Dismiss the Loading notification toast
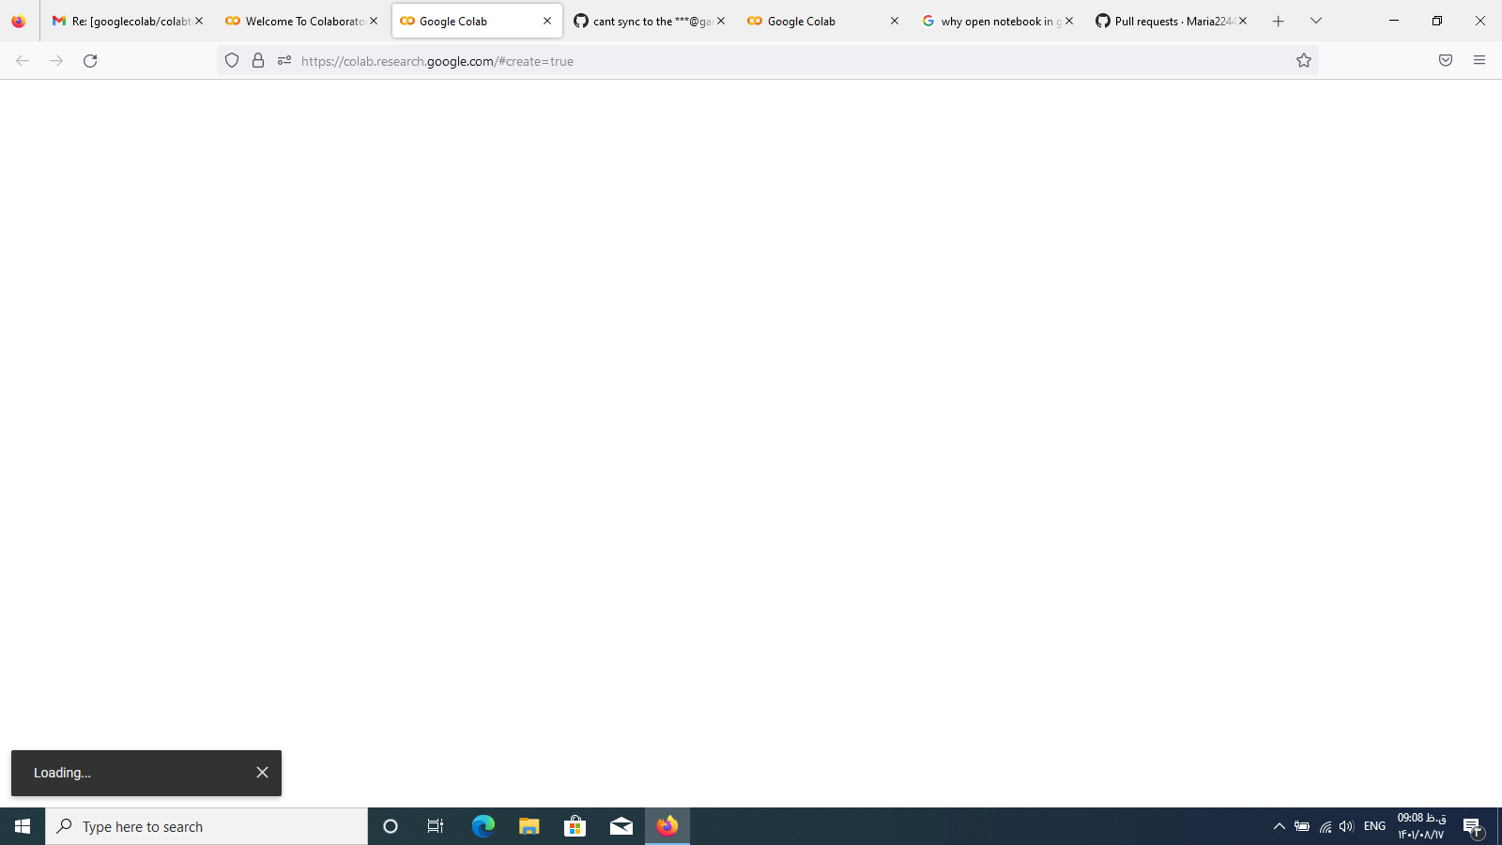 pos(262,772)
